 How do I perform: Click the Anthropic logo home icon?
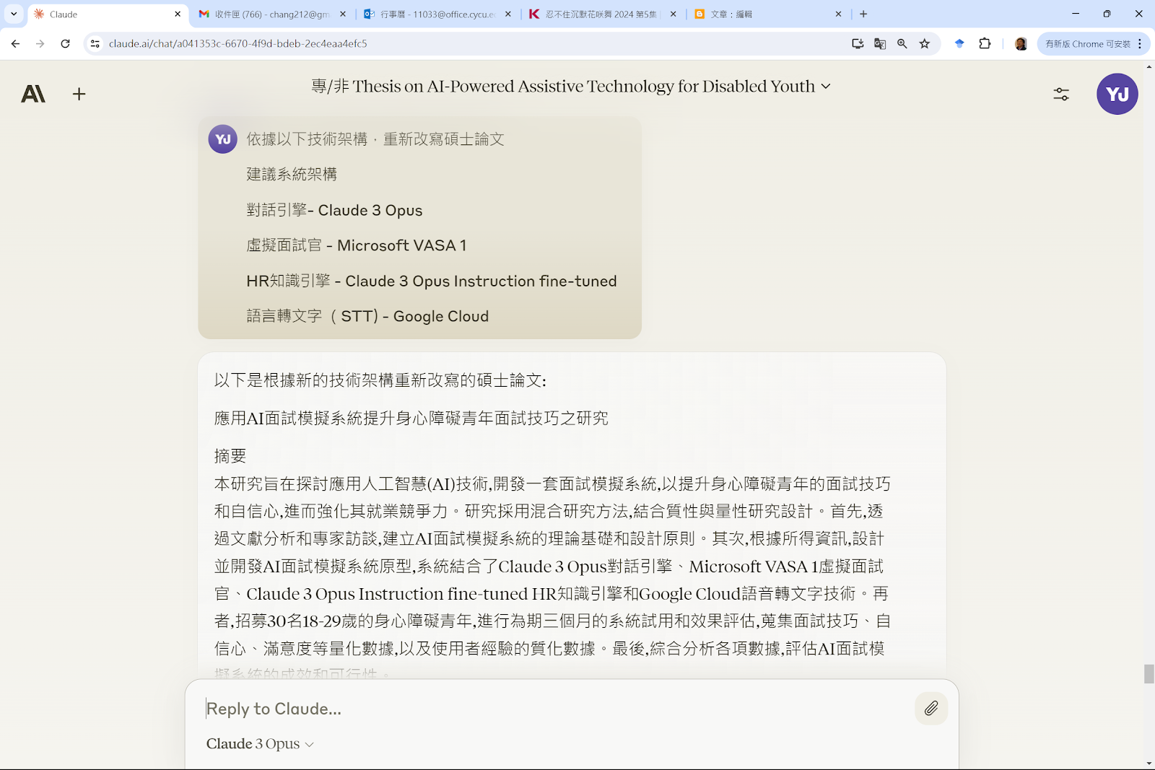point(33,94)
